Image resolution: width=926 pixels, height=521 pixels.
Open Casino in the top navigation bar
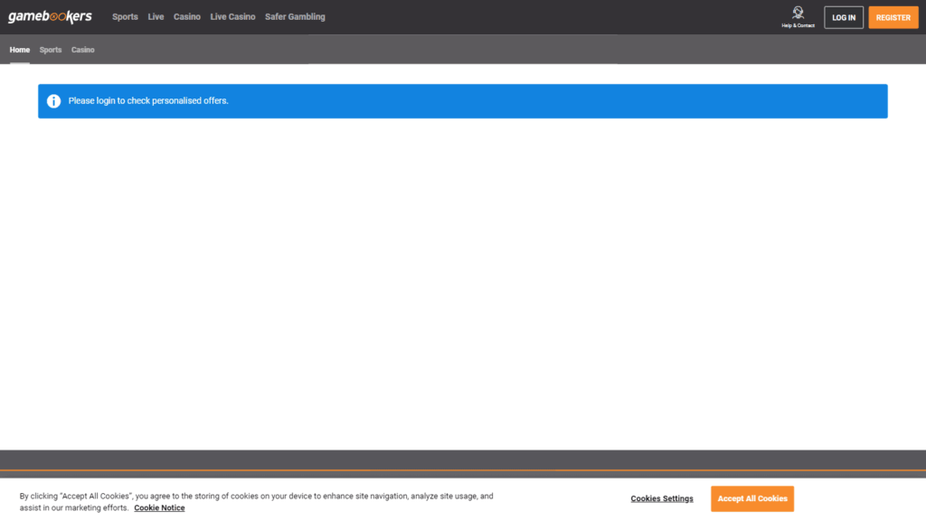pyautogui.click(x=187, y=17)
